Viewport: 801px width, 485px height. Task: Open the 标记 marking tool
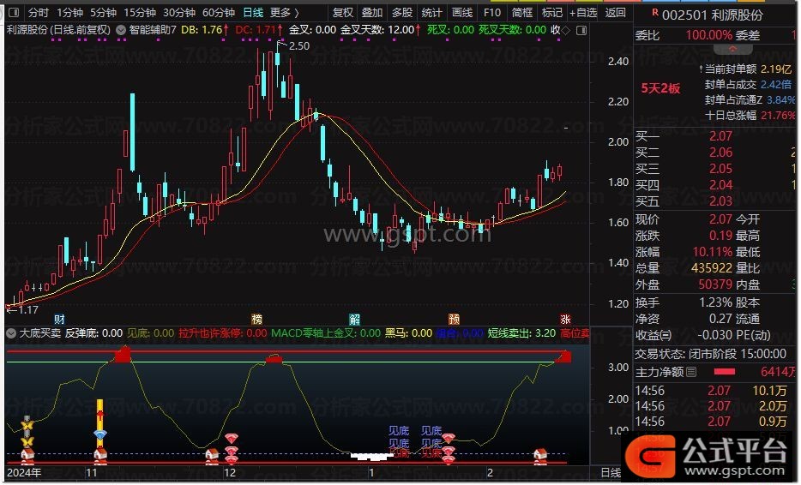point(551,12)
